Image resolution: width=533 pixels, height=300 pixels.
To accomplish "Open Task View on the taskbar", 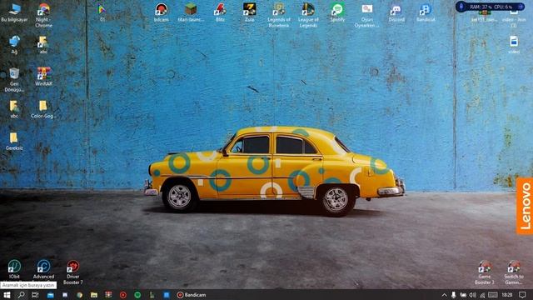I will pos(35,295).
